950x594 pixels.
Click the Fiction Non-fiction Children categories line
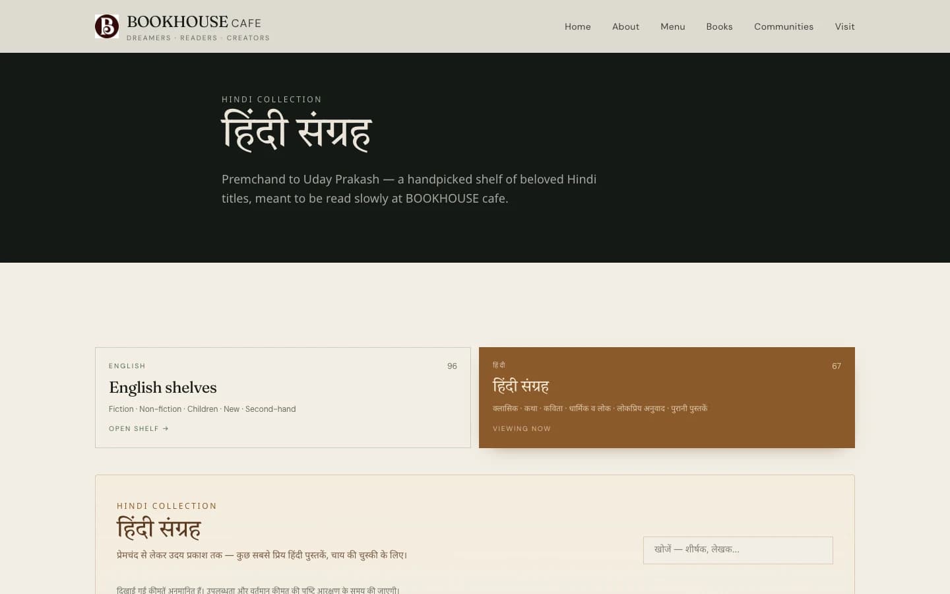point(203,409)
